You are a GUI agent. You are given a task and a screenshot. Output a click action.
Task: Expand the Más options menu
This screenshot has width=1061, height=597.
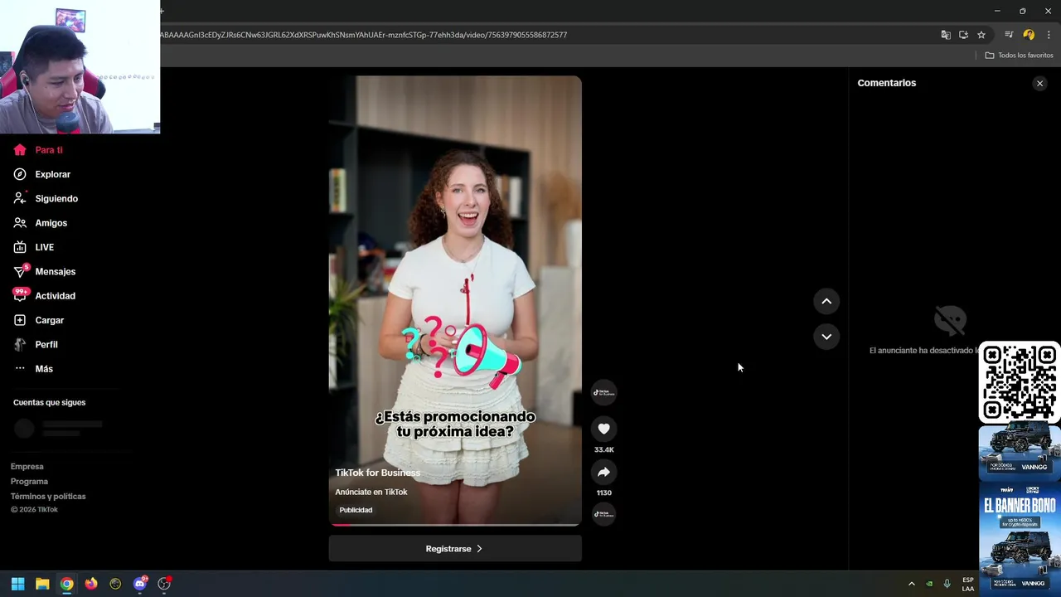(34, 369)
